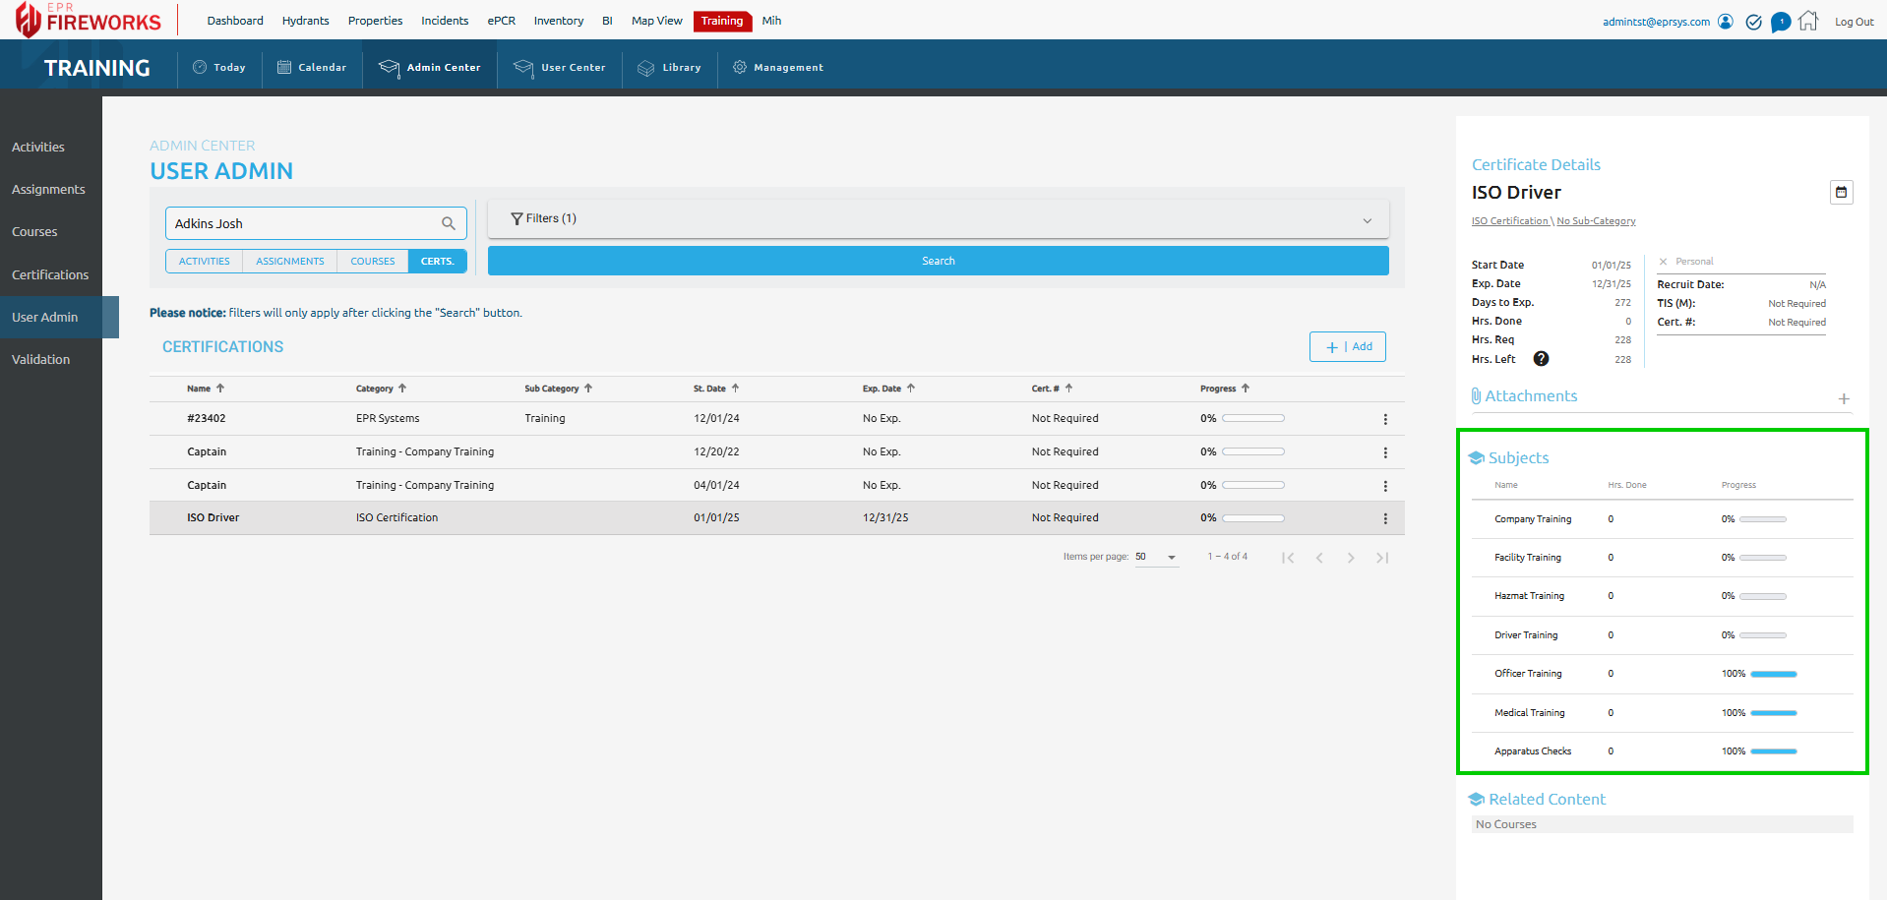Click the Add certification button

coord(1347,346)
